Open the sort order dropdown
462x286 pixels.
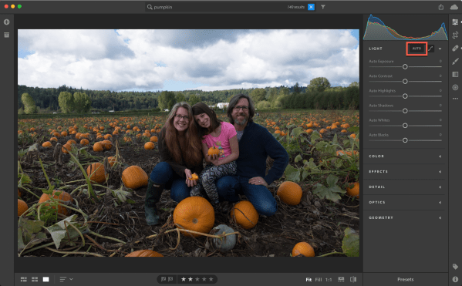coord(66,279)
